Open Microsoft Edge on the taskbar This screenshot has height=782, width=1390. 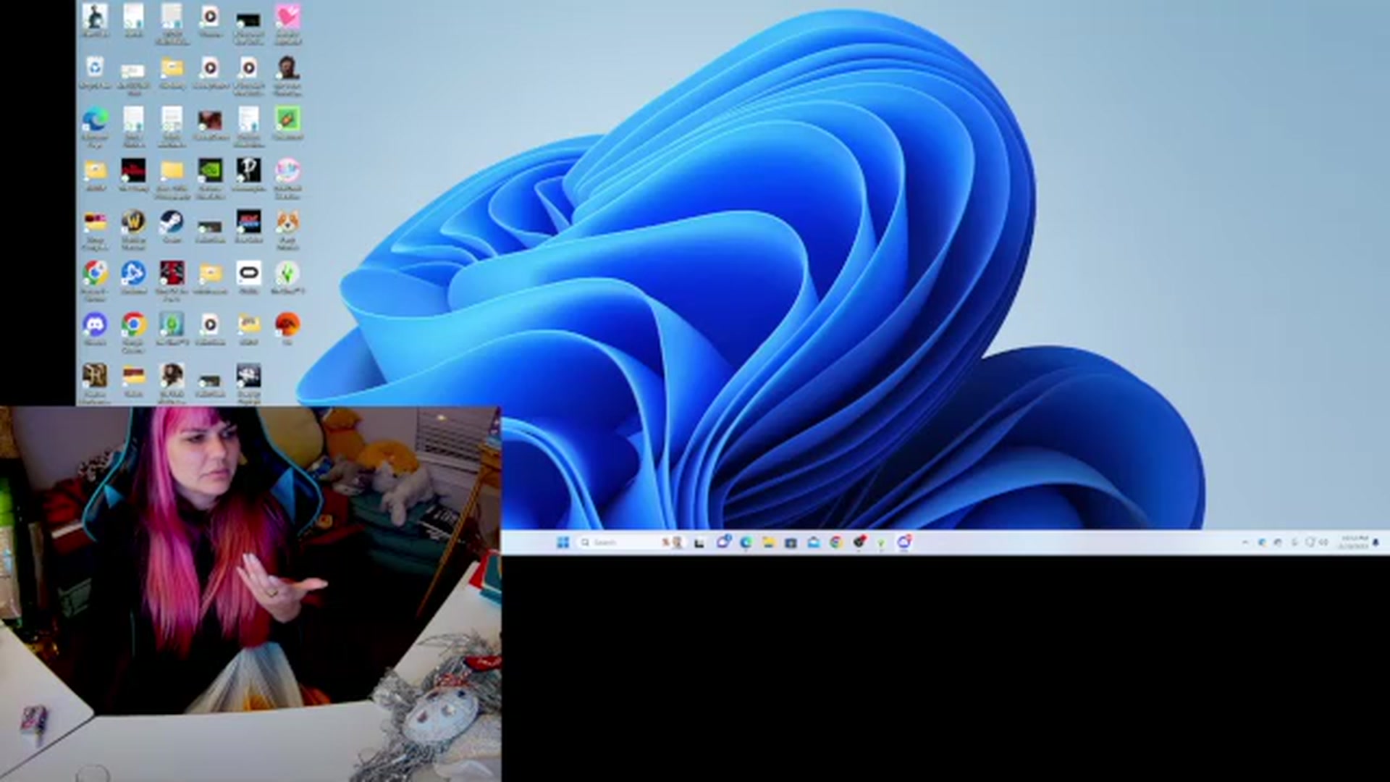(746, 542)
